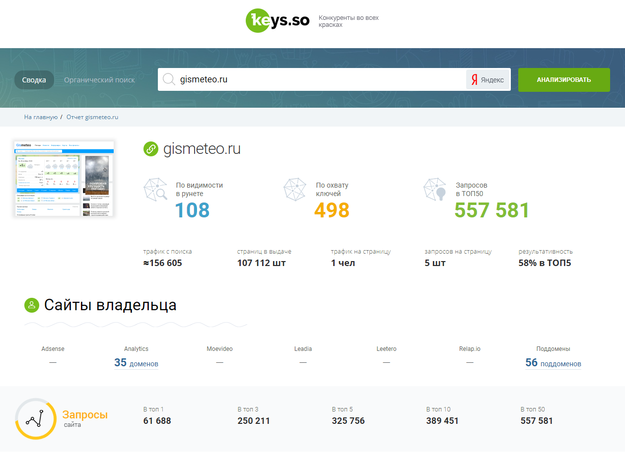
Task: Click the Запросы сайта heading
Action: [x=85, y=418]
